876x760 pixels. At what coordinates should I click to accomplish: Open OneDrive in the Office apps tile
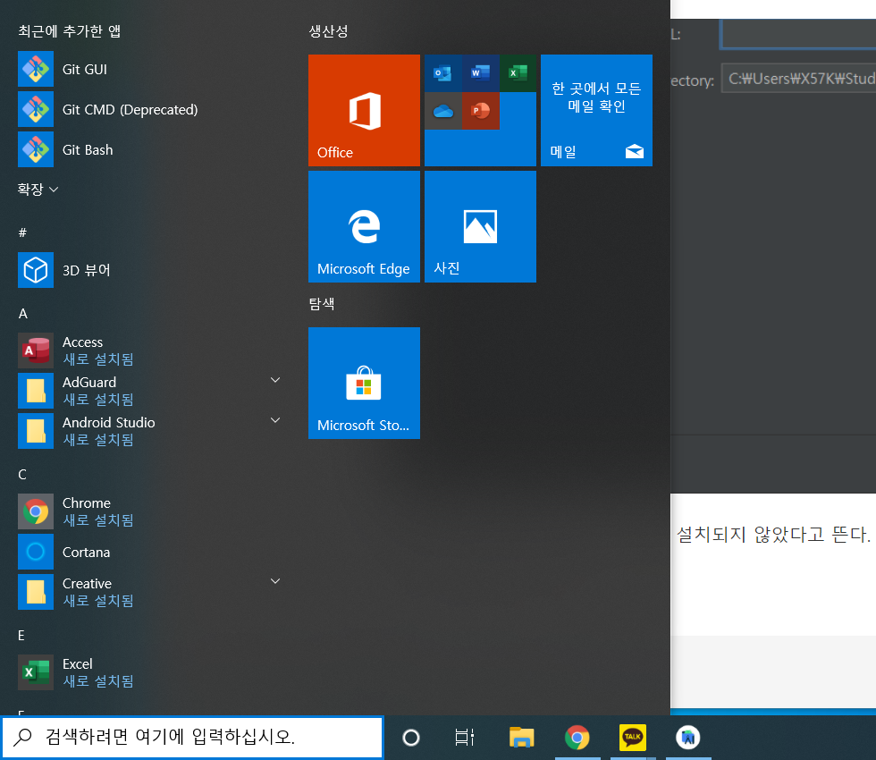(443, 111)
